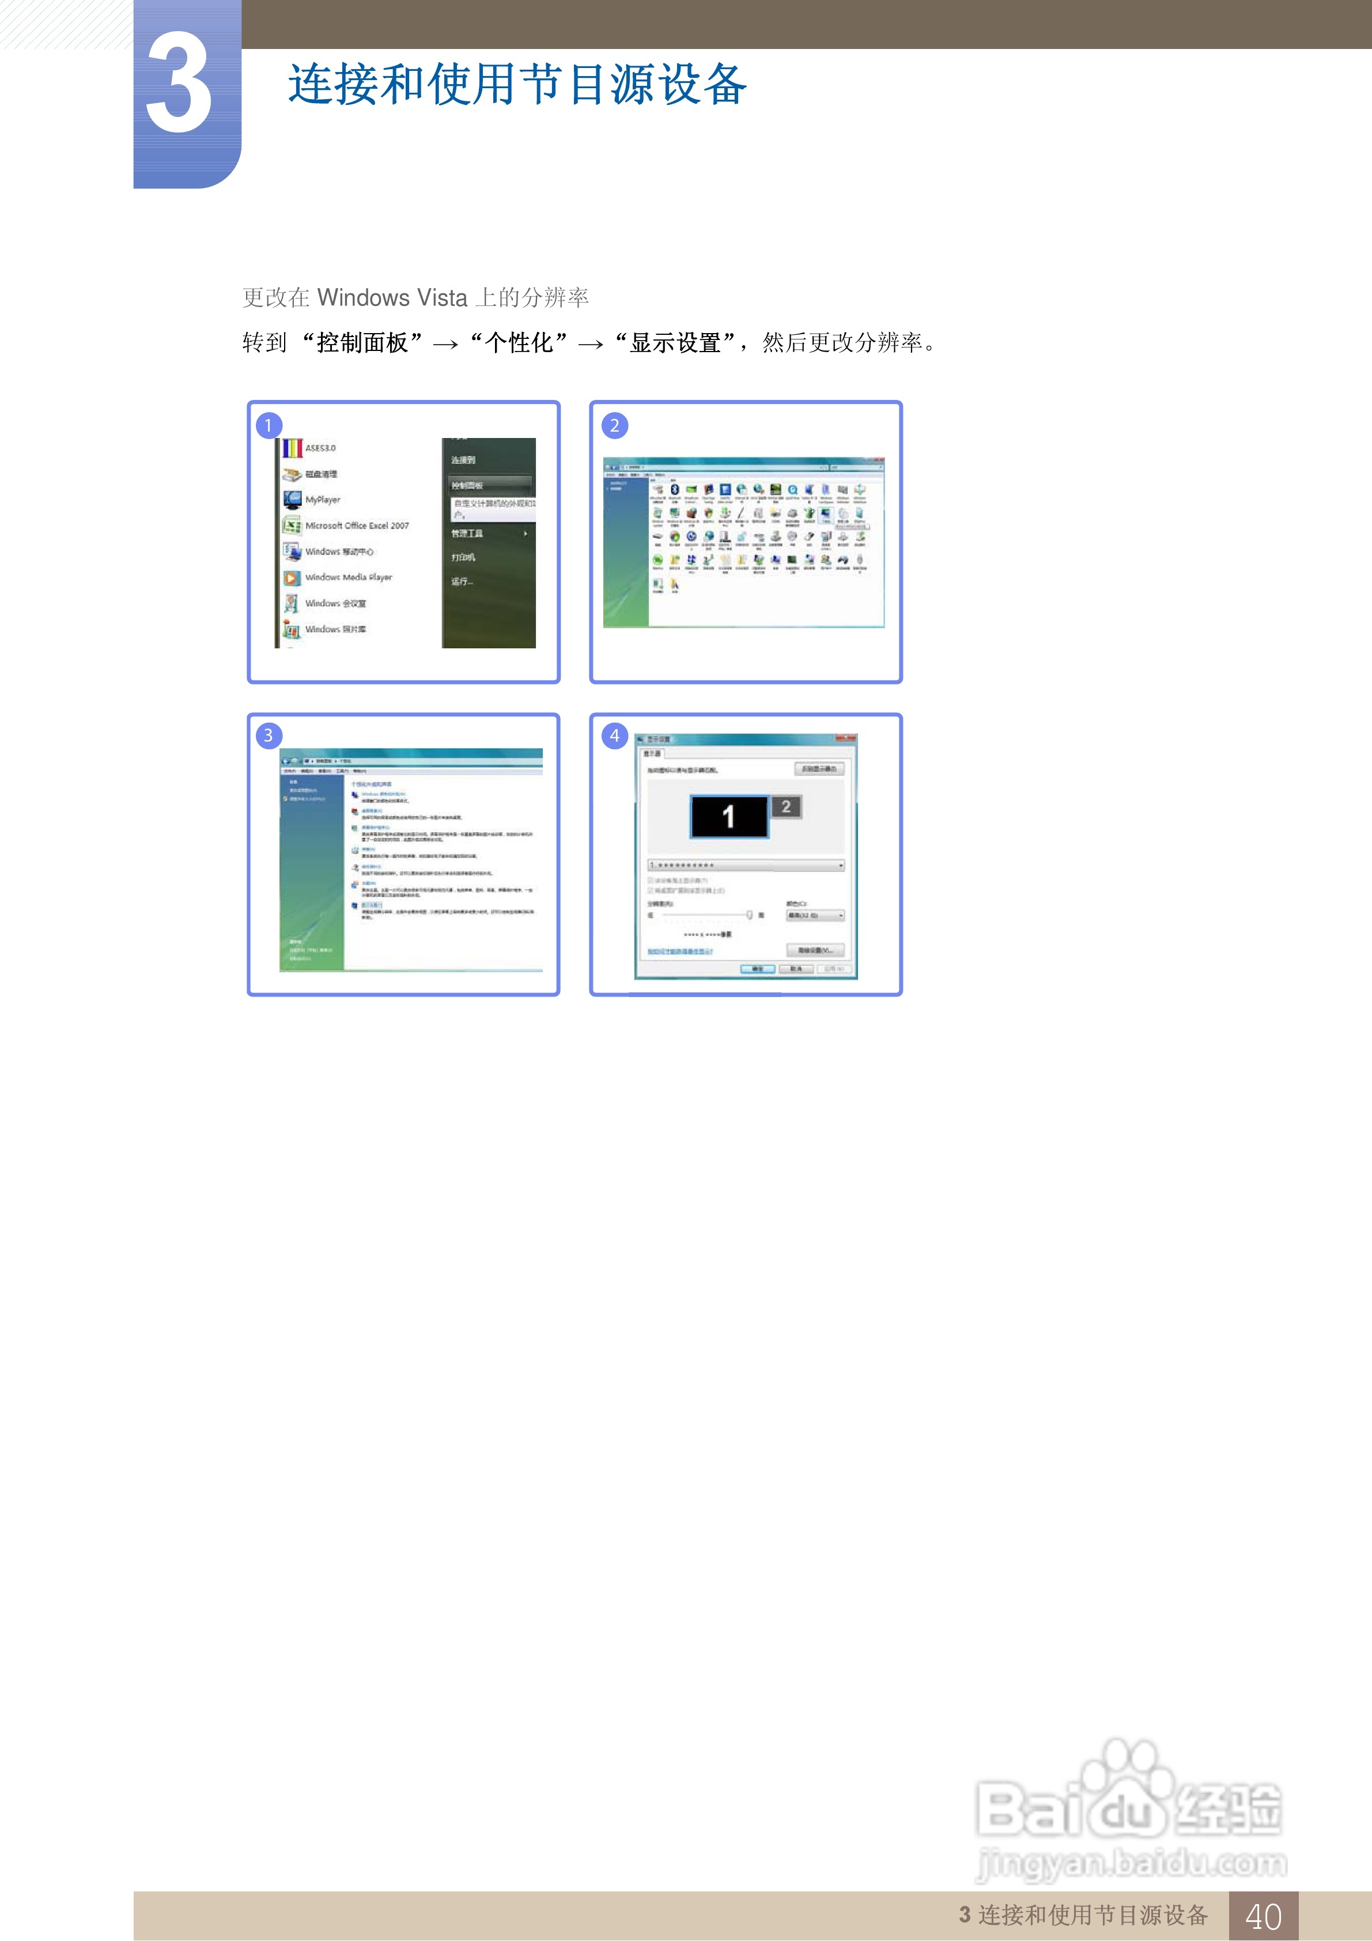Click the ASES3.0 color bars icon
Viewport: 1372px width, 1941px height.
coord(292,448)
